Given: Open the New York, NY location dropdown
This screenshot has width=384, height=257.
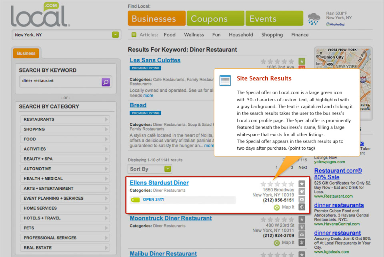Looking at the screenshot, I should (x=115, y=35).
